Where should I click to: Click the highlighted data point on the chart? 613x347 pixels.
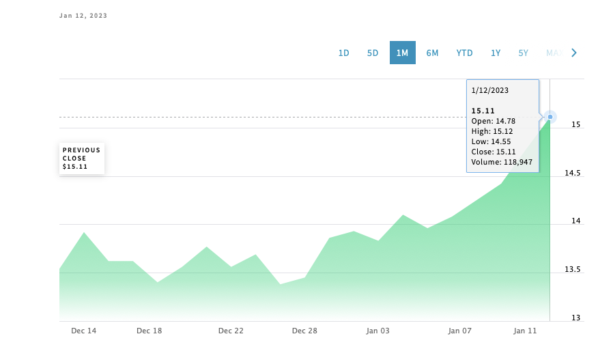coord(550,117)
